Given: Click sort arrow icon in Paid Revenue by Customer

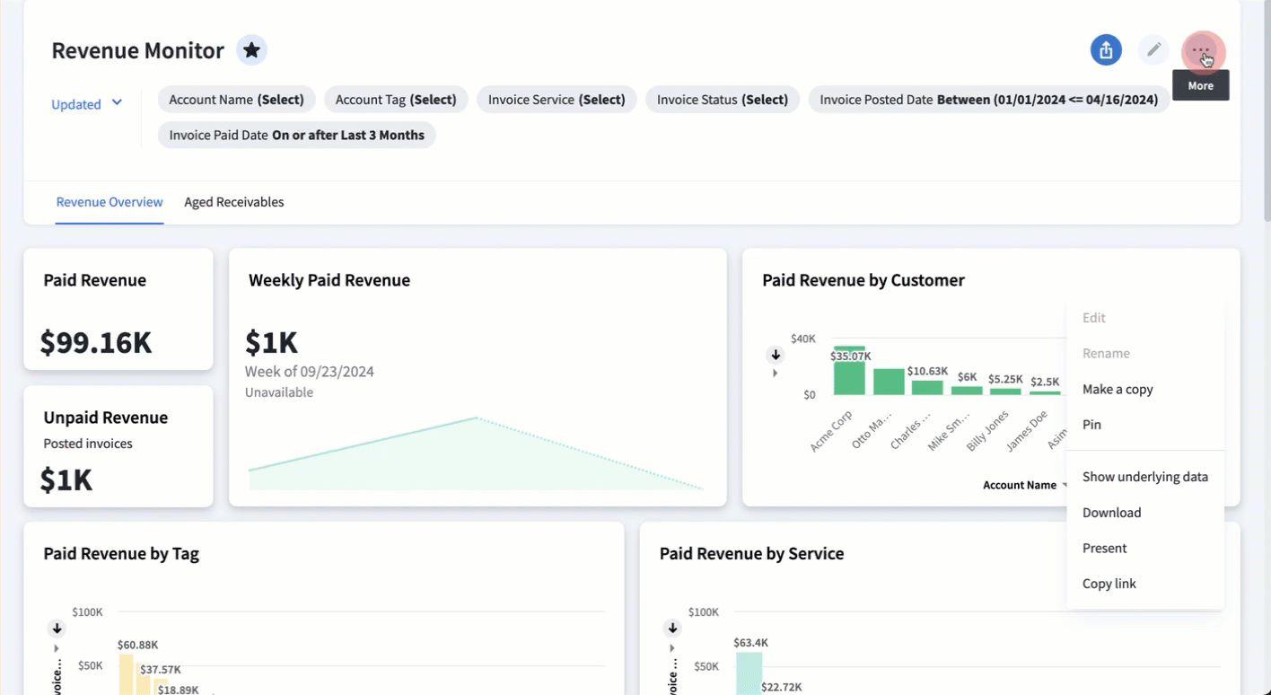Looking at the screenshot, I should [x=776, y=355].
